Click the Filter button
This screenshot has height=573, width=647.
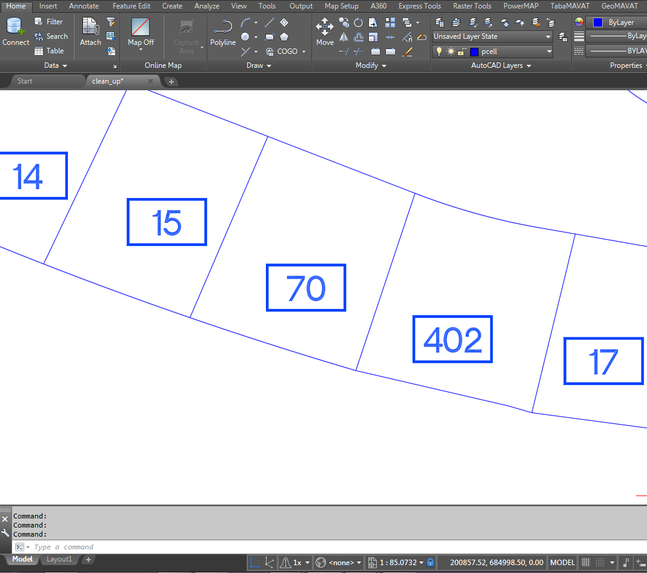point(48,22)
